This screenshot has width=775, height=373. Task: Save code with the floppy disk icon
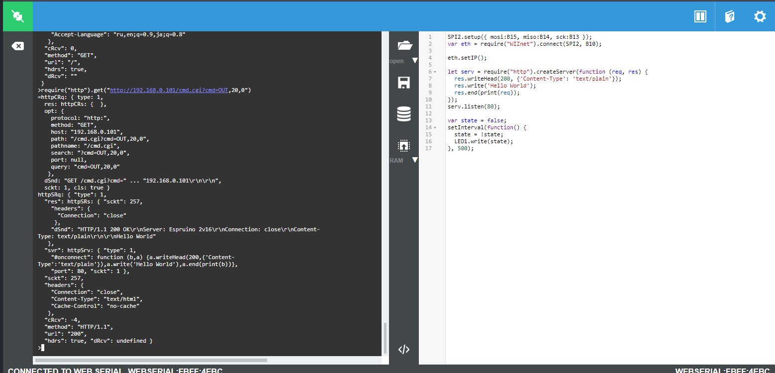click(x=404, y=83)
